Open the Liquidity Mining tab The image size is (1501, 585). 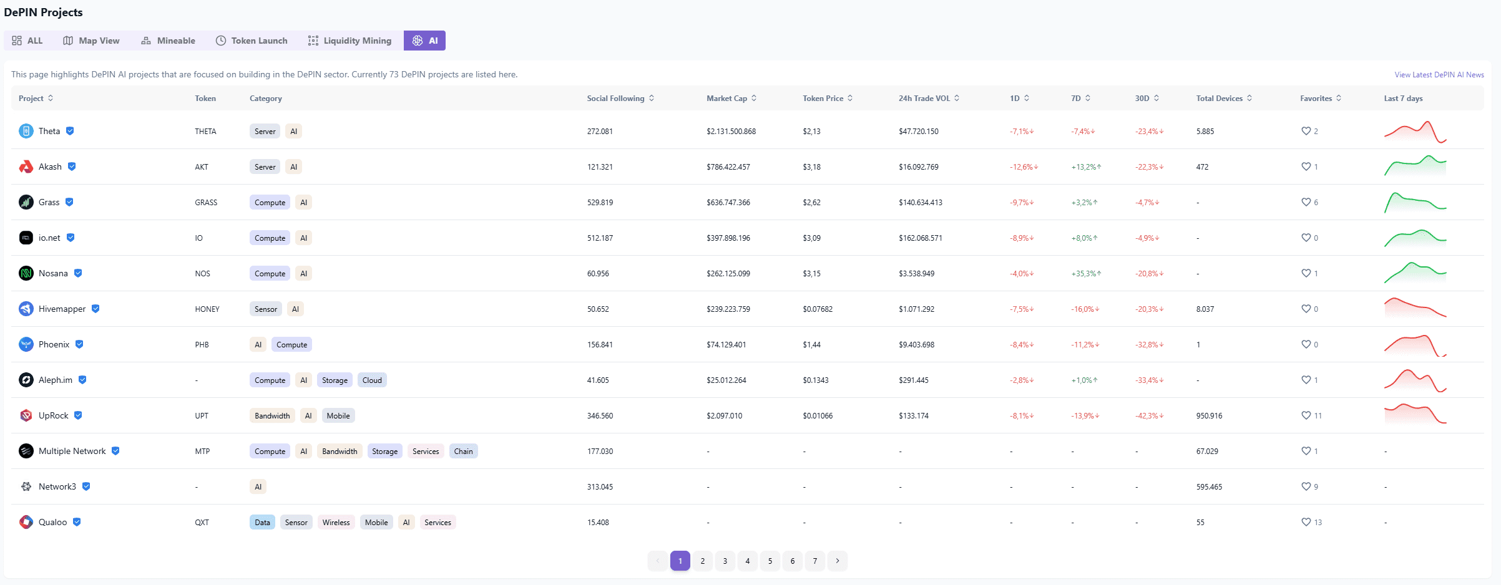[x=350, y=41]
